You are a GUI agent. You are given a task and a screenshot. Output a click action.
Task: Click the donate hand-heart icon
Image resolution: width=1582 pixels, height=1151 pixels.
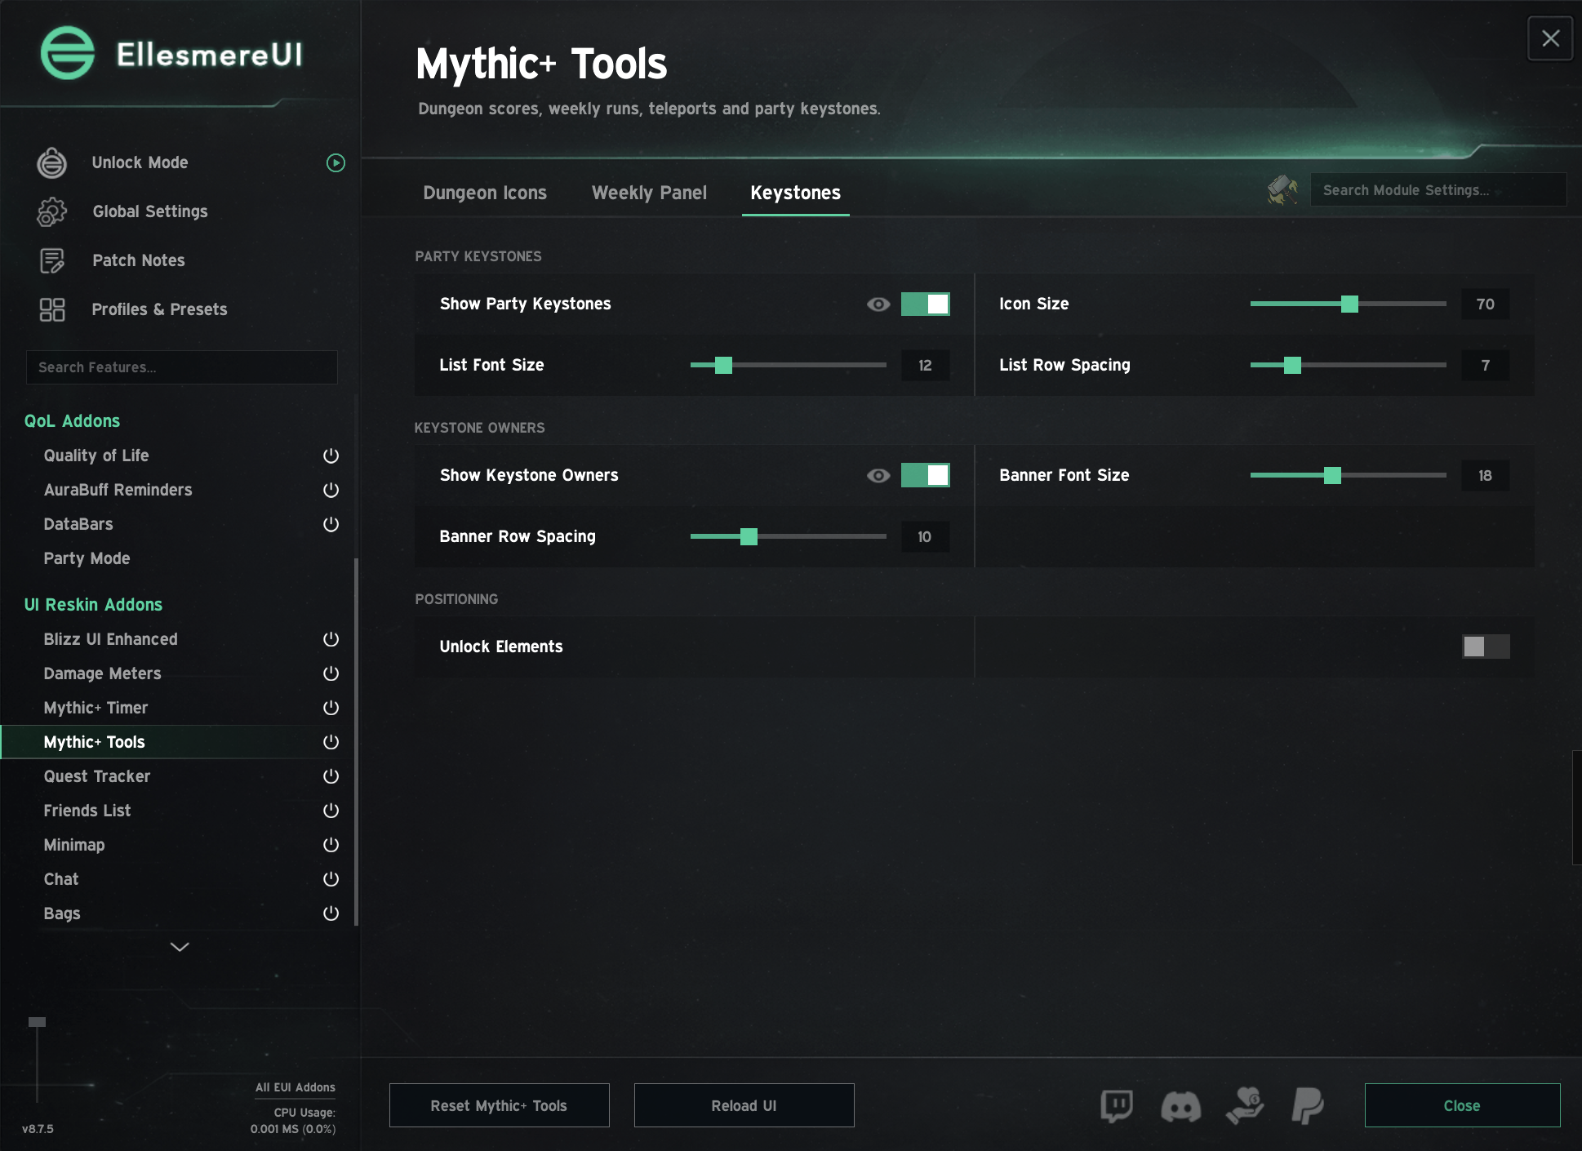pyautogui.click(x=1245, y=1106)
